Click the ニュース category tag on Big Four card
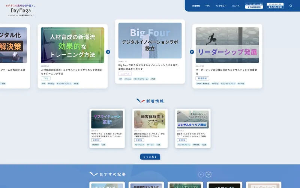 [x=125, y=74]
